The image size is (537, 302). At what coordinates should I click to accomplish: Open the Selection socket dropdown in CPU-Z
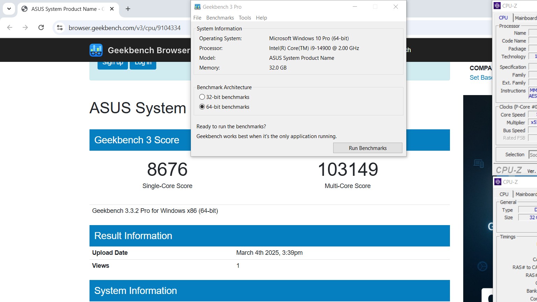(533, 154)
